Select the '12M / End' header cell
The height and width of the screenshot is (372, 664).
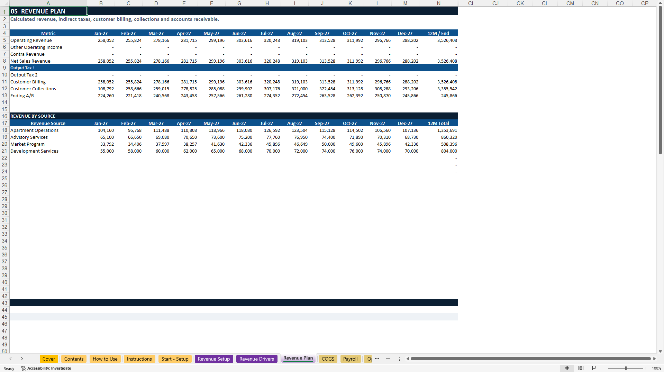coord(438,33)
